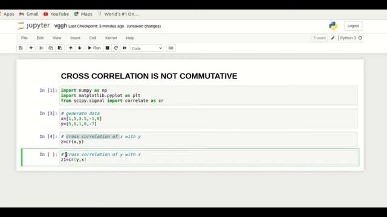Interrupt the kernel with the stop icon
Screen dimensions: 387x217
click(108, 48)
